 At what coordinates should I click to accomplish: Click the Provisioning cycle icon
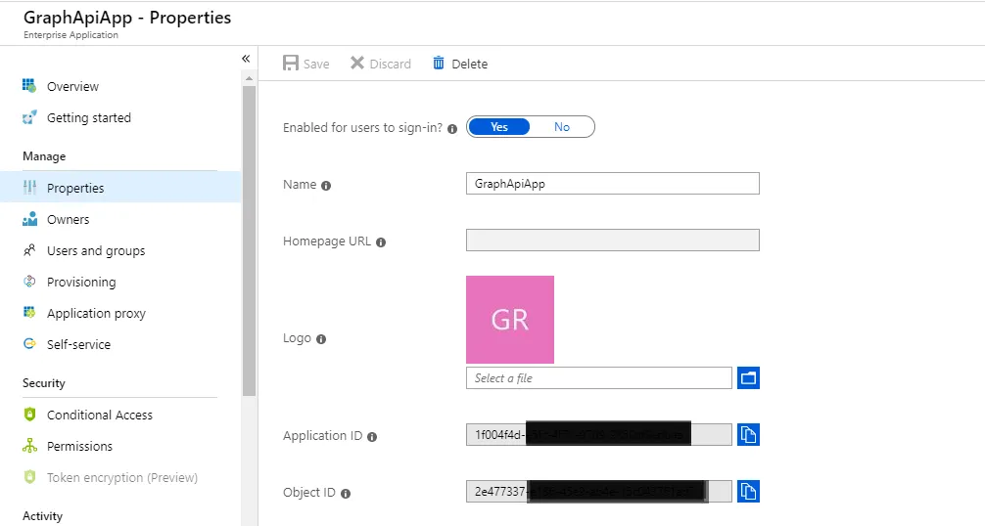29,281
